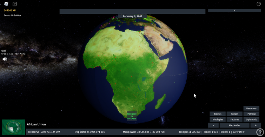
Task: Click the empty top notification bar
Action: 132,11
